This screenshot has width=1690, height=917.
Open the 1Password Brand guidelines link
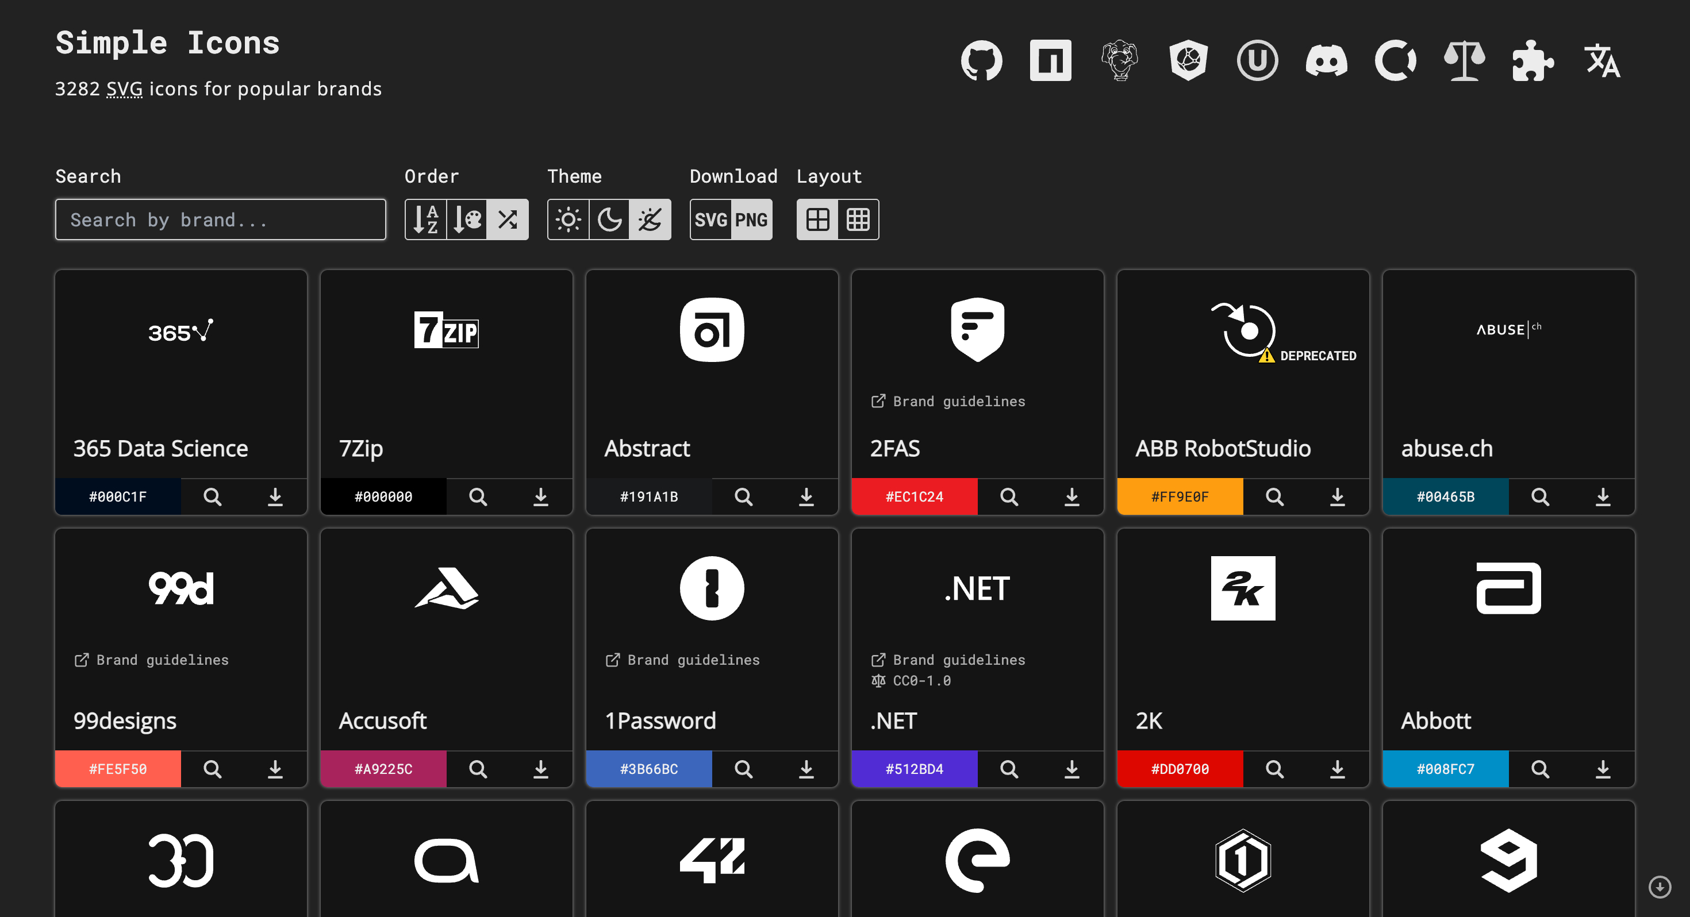(x=682, y=660)
